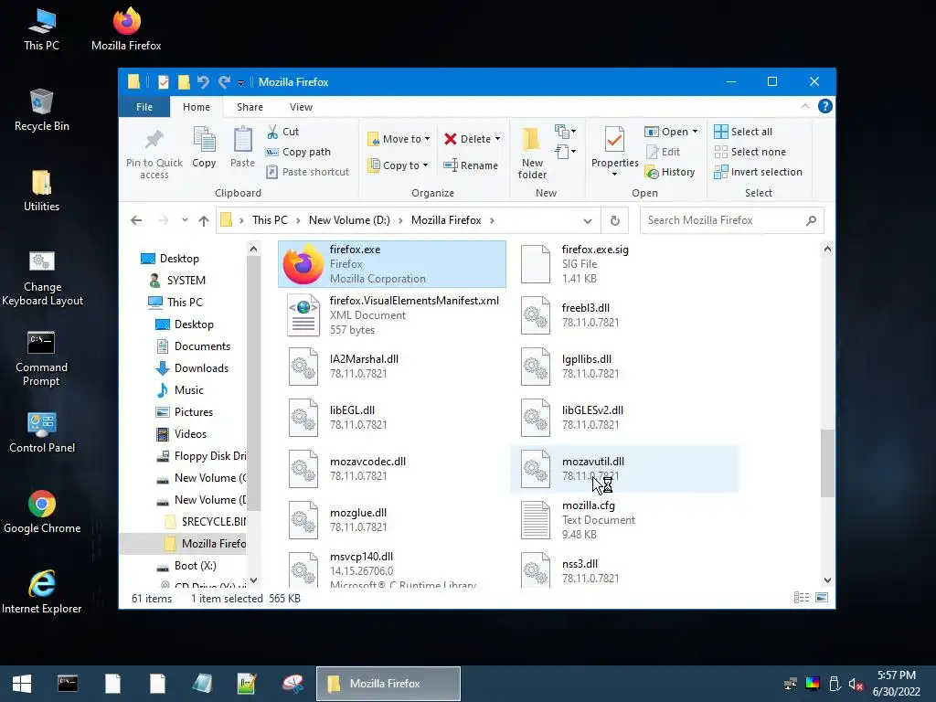This screenshot has height=702, width=936.
Task: Click the file list vertical scrollbar
Action: [x=827, y=463]
